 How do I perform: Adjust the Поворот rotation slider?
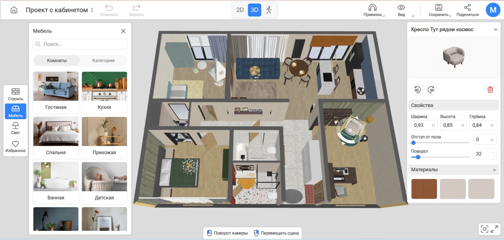(440, 157)
